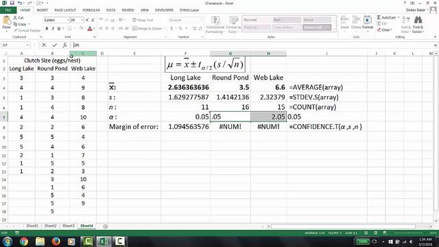Screen dimensions: 439x247
Task: Click the Undo arrow
Action: 20,3
